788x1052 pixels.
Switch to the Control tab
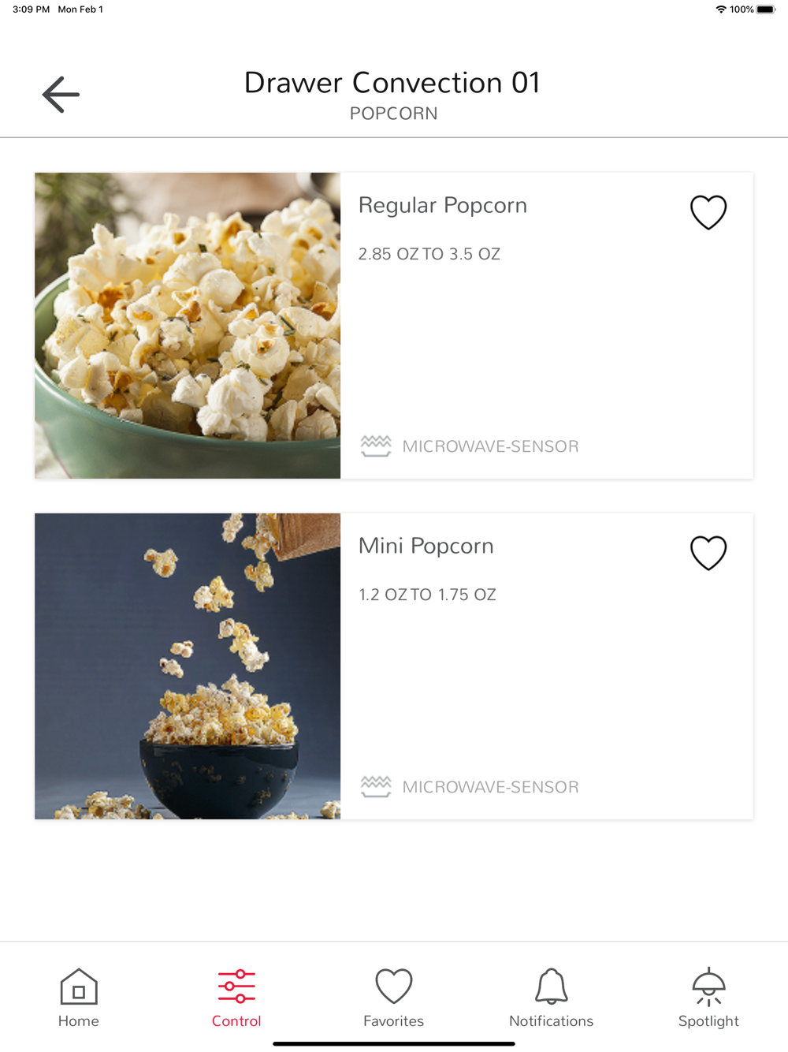[236, 998]
